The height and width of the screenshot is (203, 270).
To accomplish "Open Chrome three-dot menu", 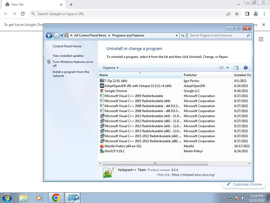I will click(264, 14).
